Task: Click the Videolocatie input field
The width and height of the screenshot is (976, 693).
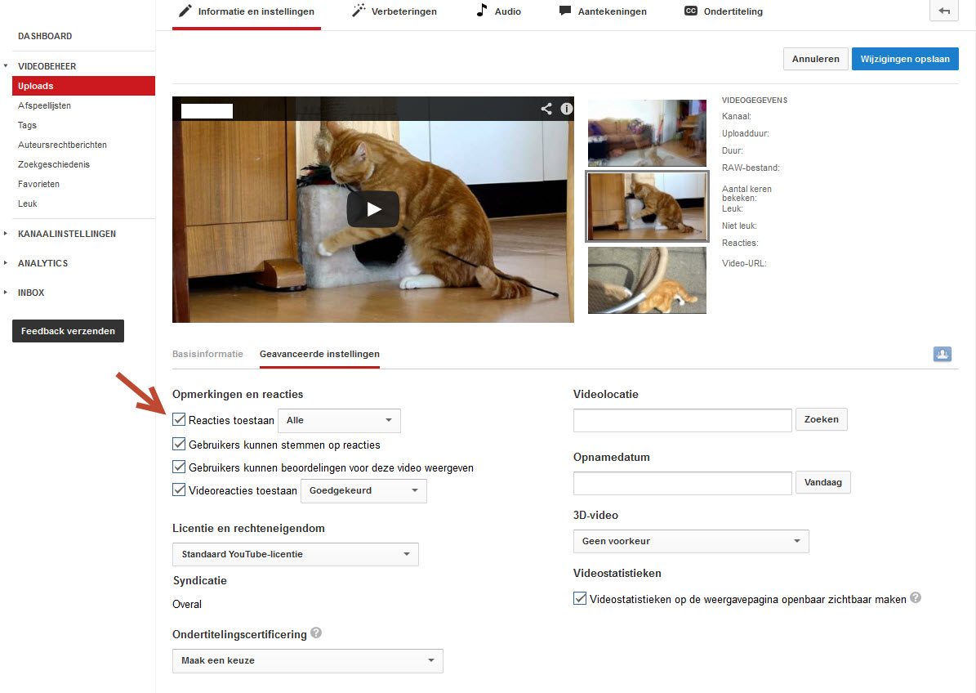Action: 682,420
